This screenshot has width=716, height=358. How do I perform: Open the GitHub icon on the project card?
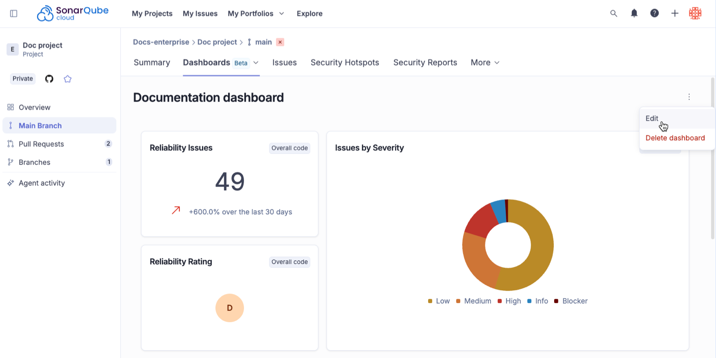pyautogui.click(x=49, y=78)
